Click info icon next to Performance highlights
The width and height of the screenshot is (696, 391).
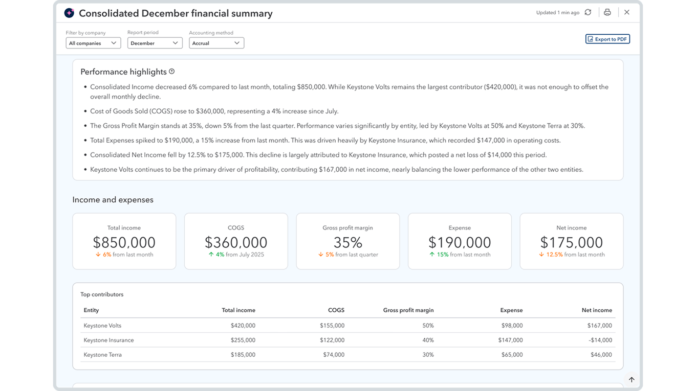[172, 72]
